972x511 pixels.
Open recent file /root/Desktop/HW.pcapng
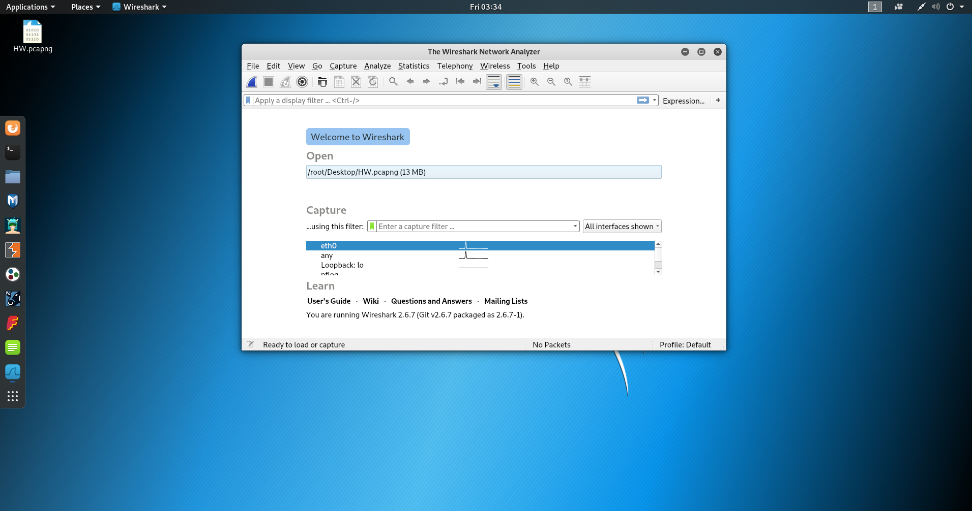tap(484, 172)
